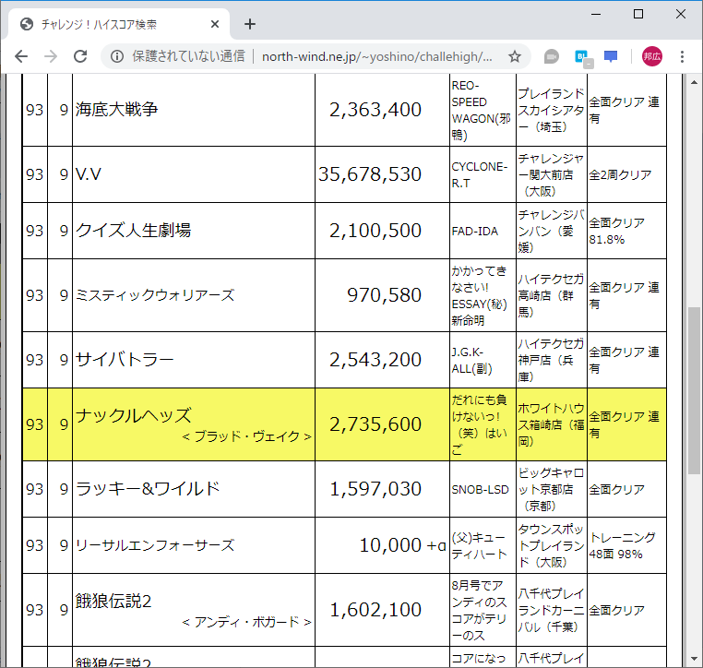Image resolution: width=703 pixels, height=668 pixels.
Task: Select the remark 全2周クリア
Action: 620,175
